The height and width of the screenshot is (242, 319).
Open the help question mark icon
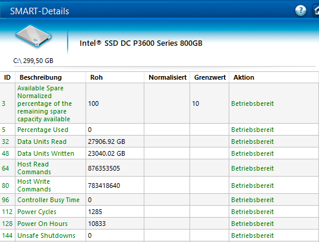(x=301, y=11)
